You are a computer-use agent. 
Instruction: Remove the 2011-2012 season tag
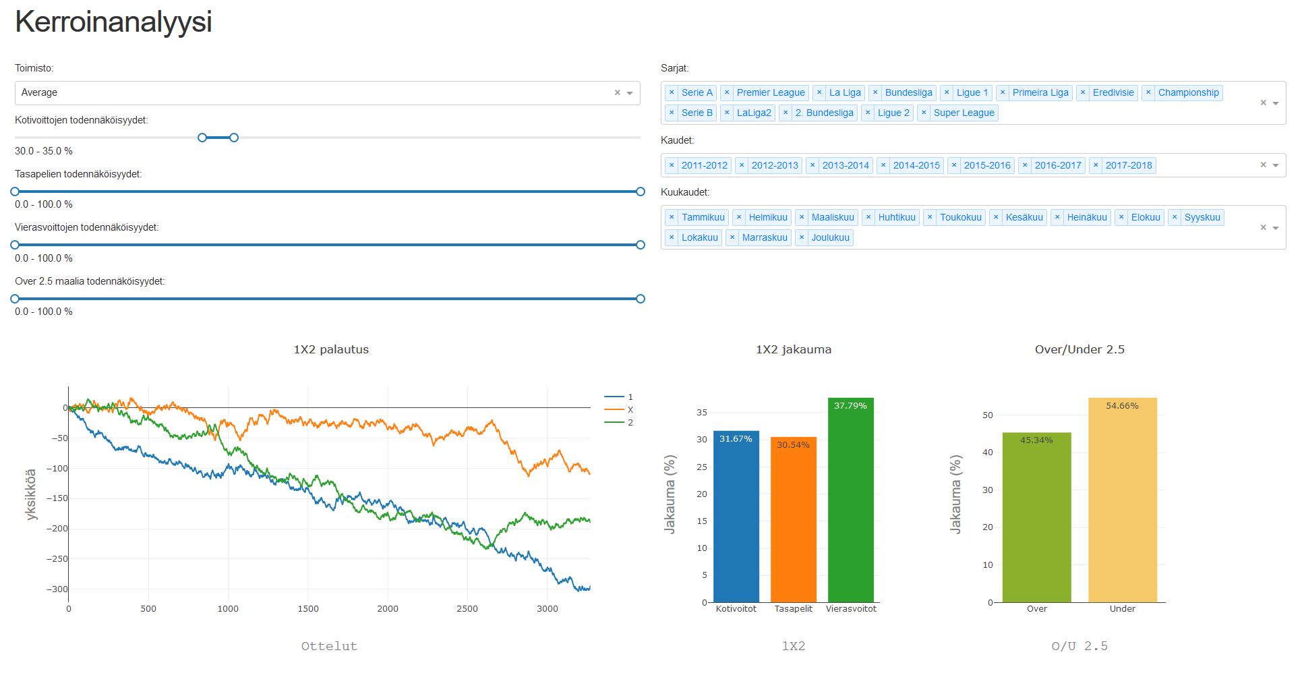coord(672,165)
